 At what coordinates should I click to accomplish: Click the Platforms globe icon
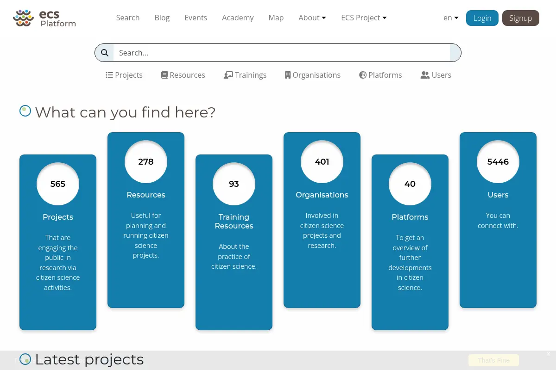(363, 75)
